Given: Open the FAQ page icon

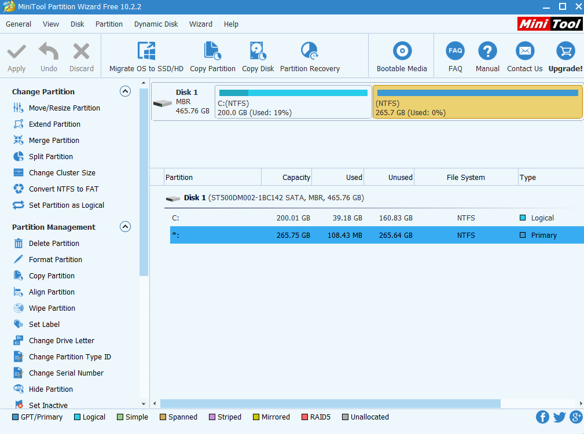Looking at the screenshot, I should pos(455,51).
